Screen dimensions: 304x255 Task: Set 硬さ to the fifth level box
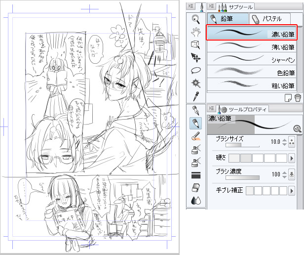[281, 158]
